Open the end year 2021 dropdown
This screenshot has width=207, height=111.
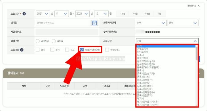pos(83,14)
